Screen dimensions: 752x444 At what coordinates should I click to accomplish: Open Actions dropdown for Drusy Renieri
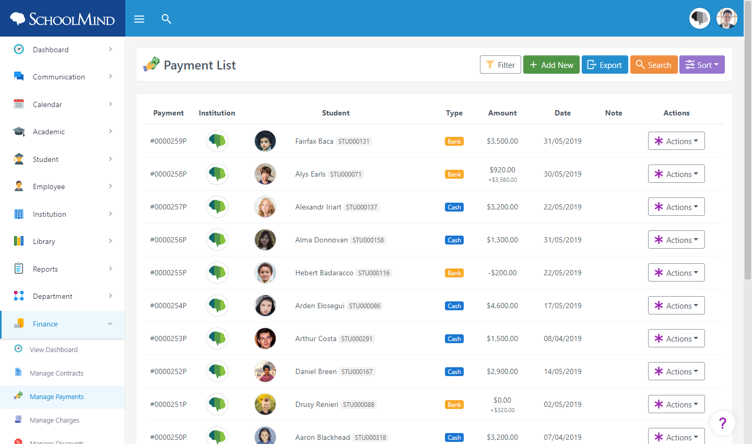click(x=676, y=404)
